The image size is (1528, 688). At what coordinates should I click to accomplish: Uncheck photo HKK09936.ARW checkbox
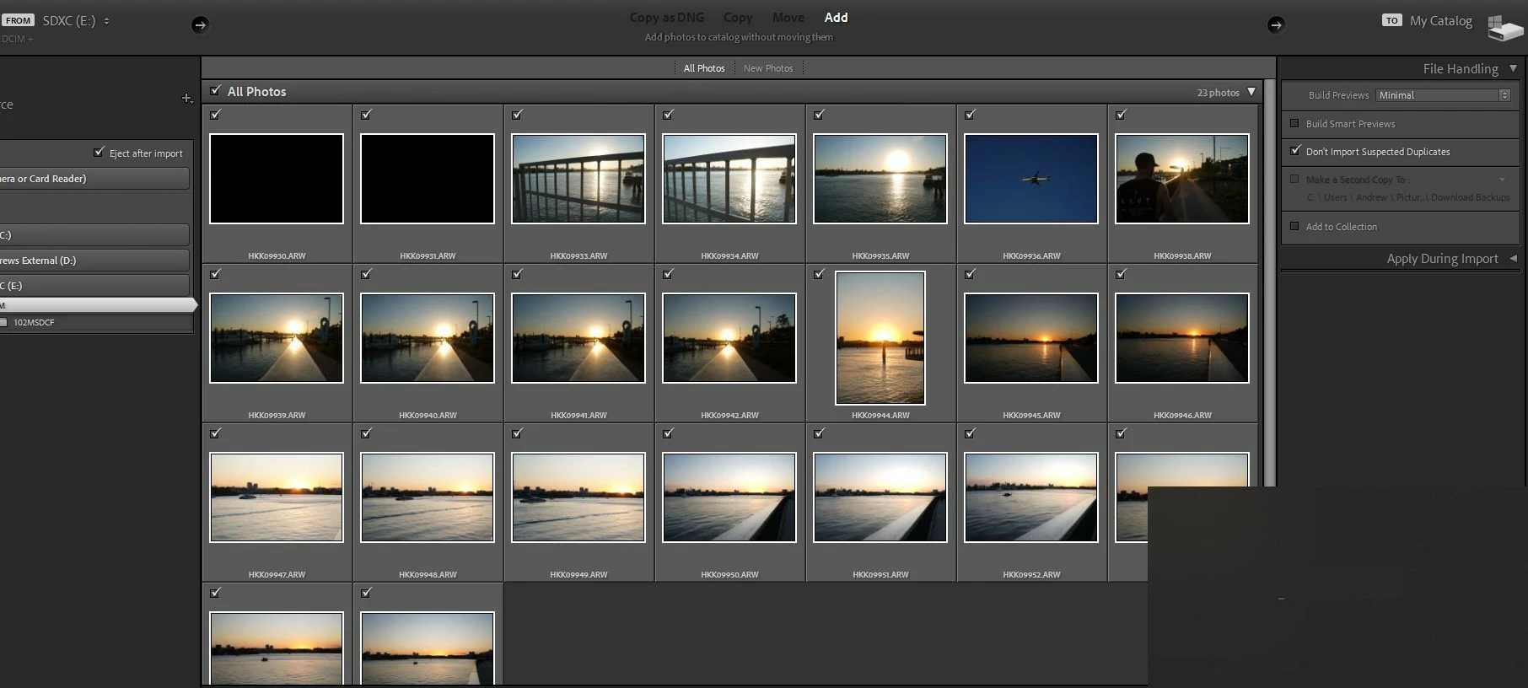click(x=970, y=115)
